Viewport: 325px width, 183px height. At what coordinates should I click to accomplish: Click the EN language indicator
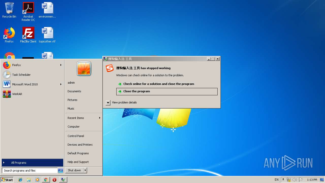(277, 180)
